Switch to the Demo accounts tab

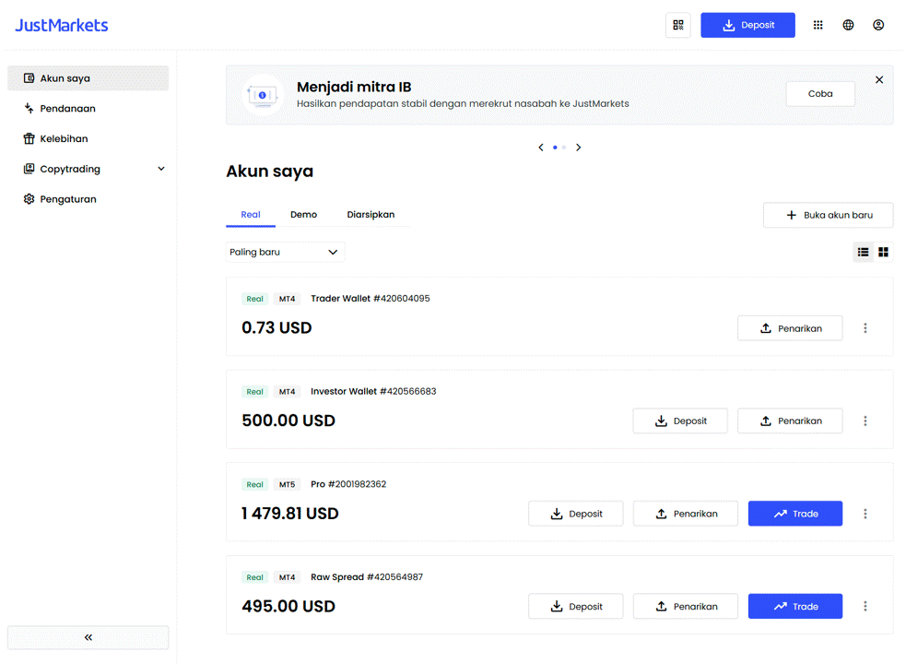(x=303, y=215)
